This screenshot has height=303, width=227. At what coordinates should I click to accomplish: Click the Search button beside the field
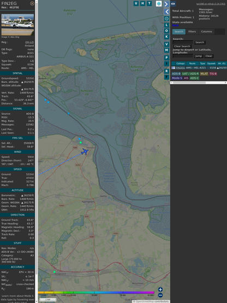tap(200, 42)
